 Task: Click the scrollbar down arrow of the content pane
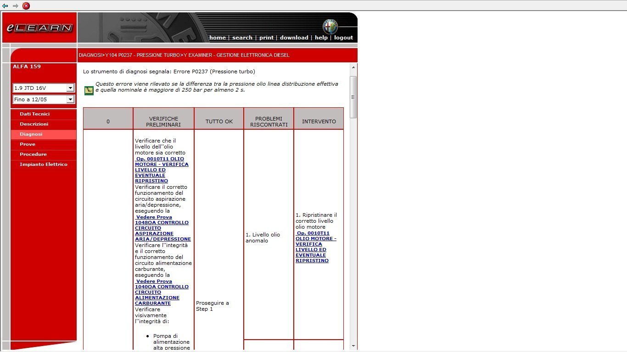coord(353,346)
